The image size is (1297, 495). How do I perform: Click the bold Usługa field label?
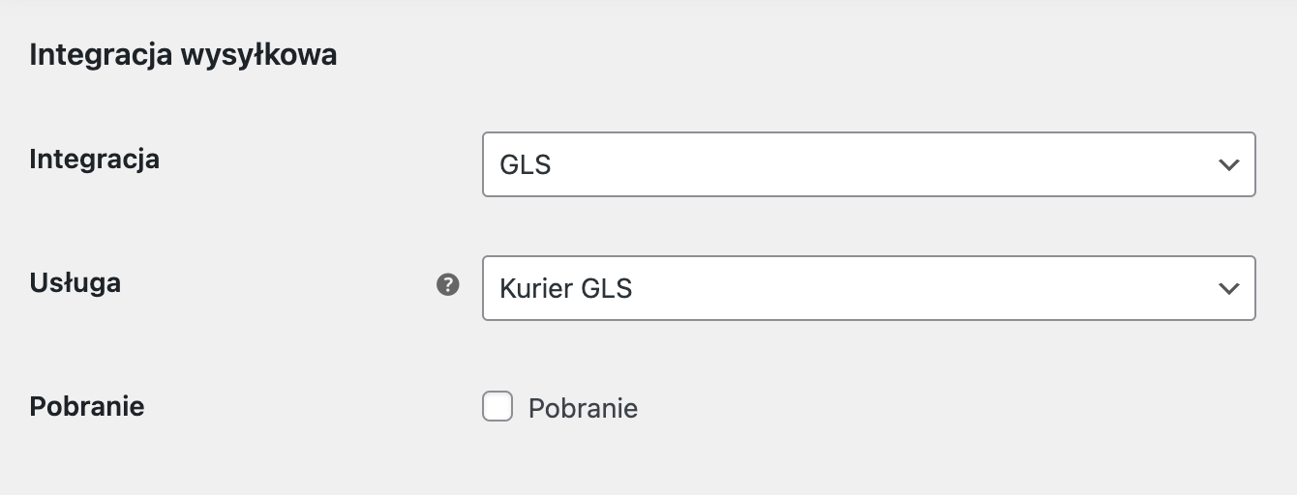point(75,283)
